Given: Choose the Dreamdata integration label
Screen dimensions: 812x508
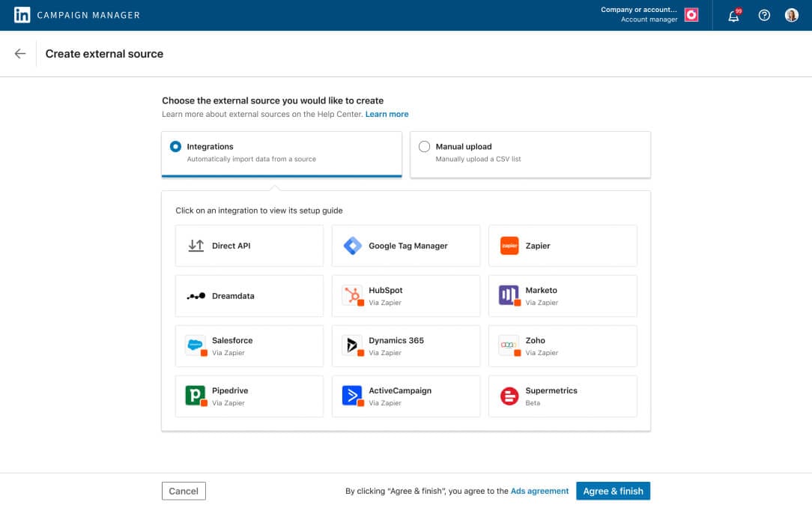Looking at the screenshot, I should (x=233, y=296).
